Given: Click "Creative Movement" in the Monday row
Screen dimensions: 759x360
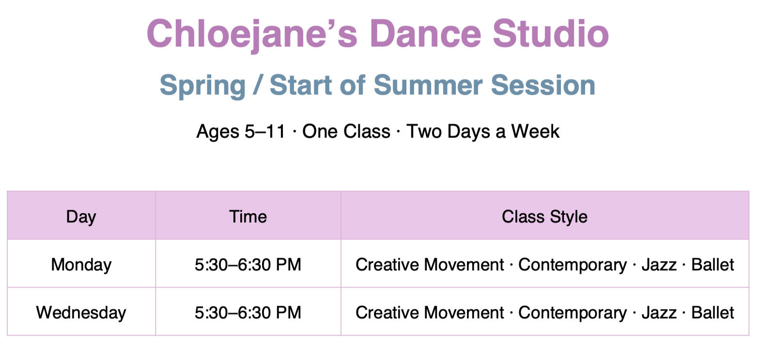Looking at the screenshot, I should 430,265.
